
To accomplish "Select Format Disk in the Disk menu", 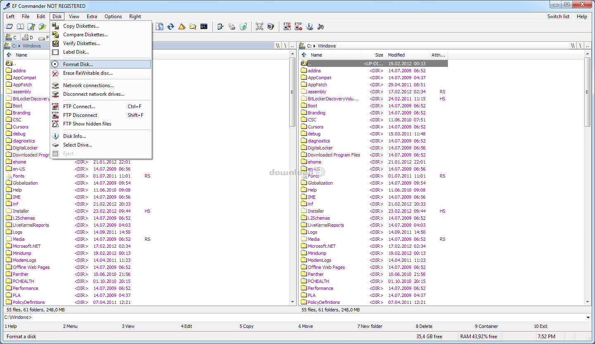I will point(101,64).
